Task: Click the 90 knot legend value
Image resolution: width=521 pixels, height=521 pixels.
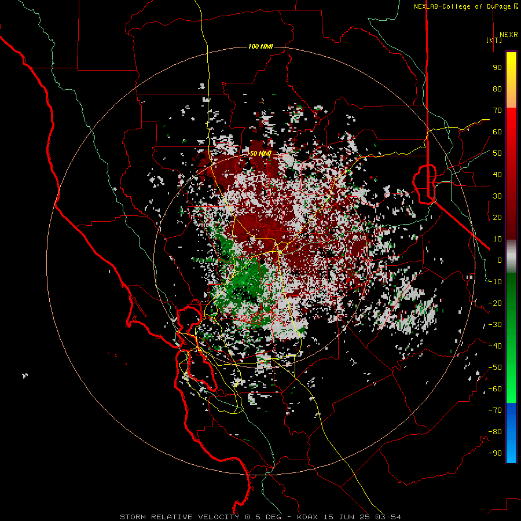Action: (x=497, y=68)
